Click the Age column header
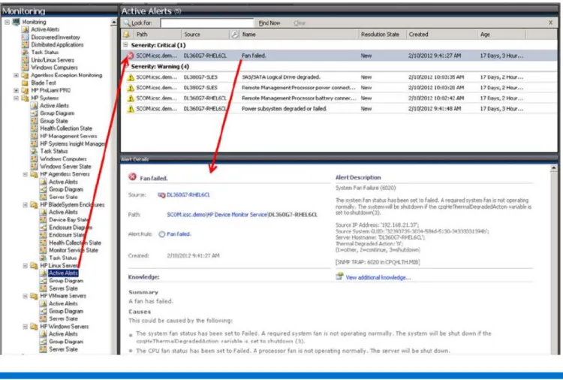The width and height of the screenshot is (563, 380). point(501,35)
